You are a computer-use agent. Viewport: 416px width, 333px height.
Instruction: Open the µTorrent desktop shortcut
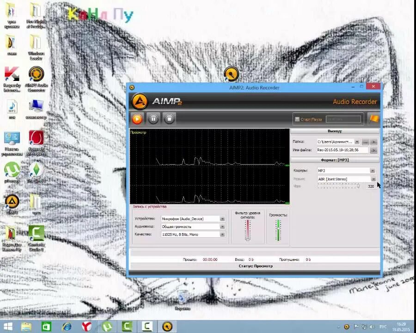pos(12,173)
